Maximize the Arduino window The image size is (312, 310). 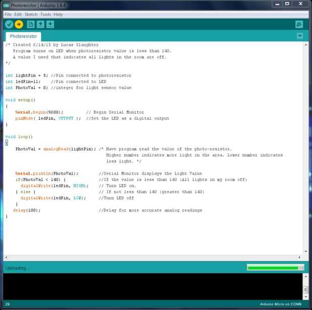(x=287, y=4)
